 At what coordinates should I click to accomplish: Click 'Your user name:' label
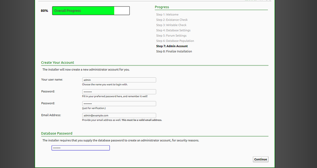click(52, 79)
